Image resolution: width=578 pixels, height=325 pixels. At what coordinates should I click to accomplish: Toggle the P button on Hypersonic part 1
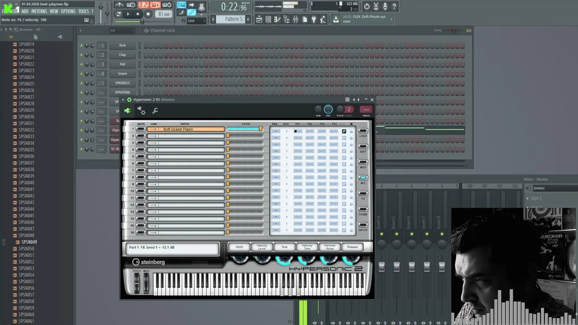[344, 131]
